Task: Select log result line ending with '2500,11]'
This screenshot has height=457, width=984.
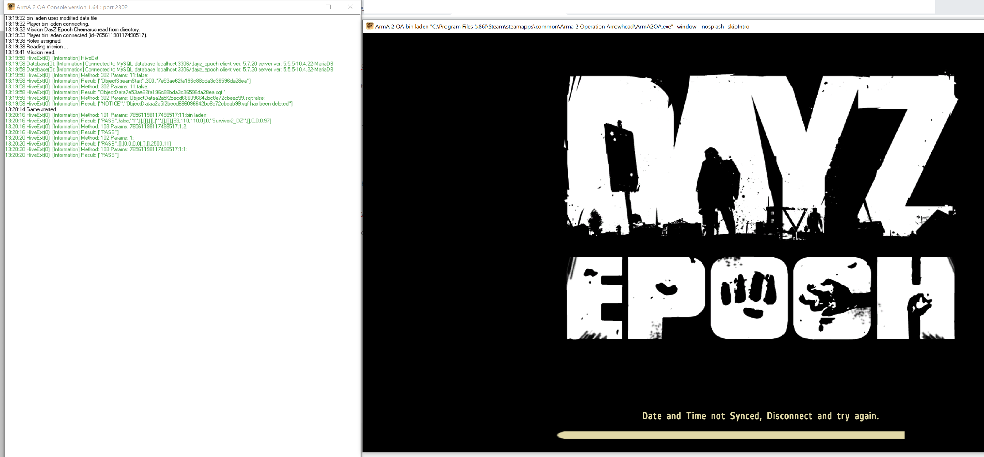Action: [88, 143]
